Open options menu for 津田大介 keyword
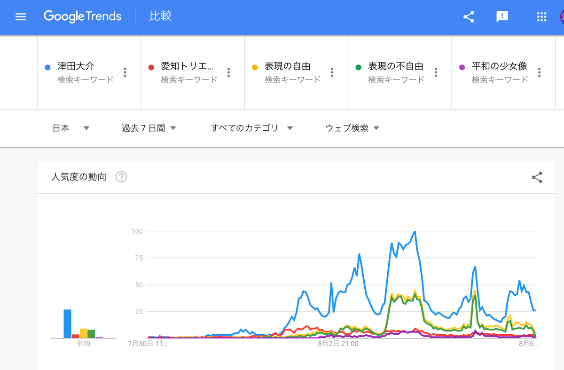564x370 pixels. click(x=125, y=72)
